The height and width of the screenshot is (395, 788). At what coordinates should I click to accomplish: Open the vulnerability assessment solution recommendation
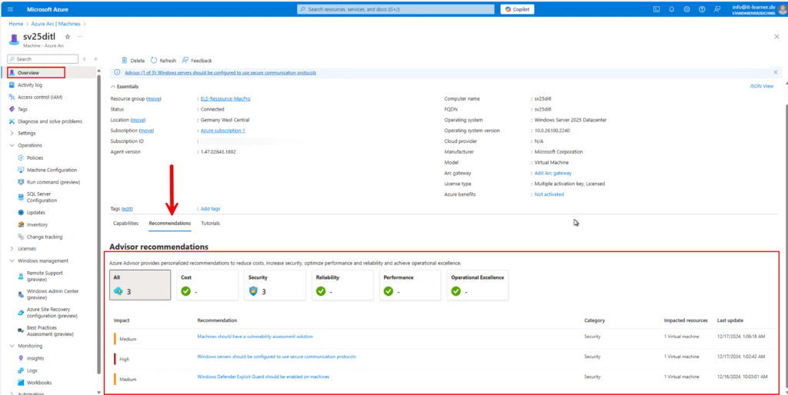255,337
